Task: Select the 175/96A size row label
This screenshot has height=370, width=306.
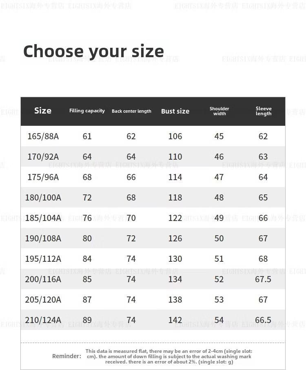Action: pyautogui.click(x=43, y=177)
